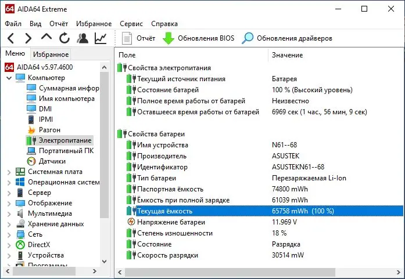Click the details pane horizontal scrollbar thumb

click(230, 272)
